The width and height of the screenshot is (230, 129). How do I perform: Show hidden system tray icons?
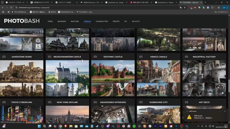[x=198, y=126]
